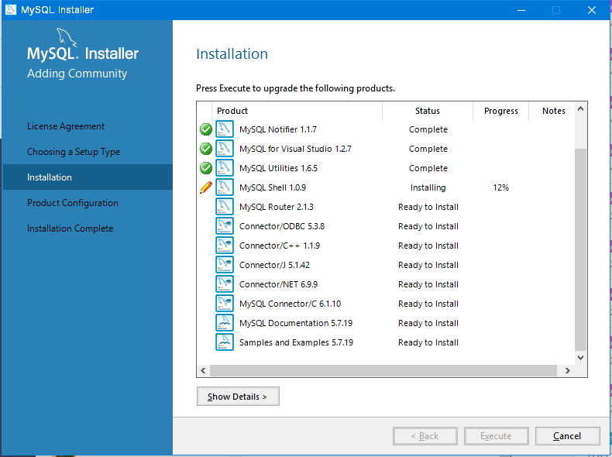The width and height of the screenshot is (612, 457).
Task: Click the green checkmark beside MySQL Utilities
Action: (x=206, y=168)
